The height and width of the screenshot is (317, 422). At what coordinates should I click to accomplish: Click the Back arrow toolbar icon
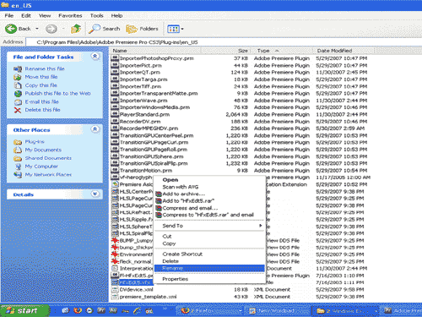click(11, 29)
